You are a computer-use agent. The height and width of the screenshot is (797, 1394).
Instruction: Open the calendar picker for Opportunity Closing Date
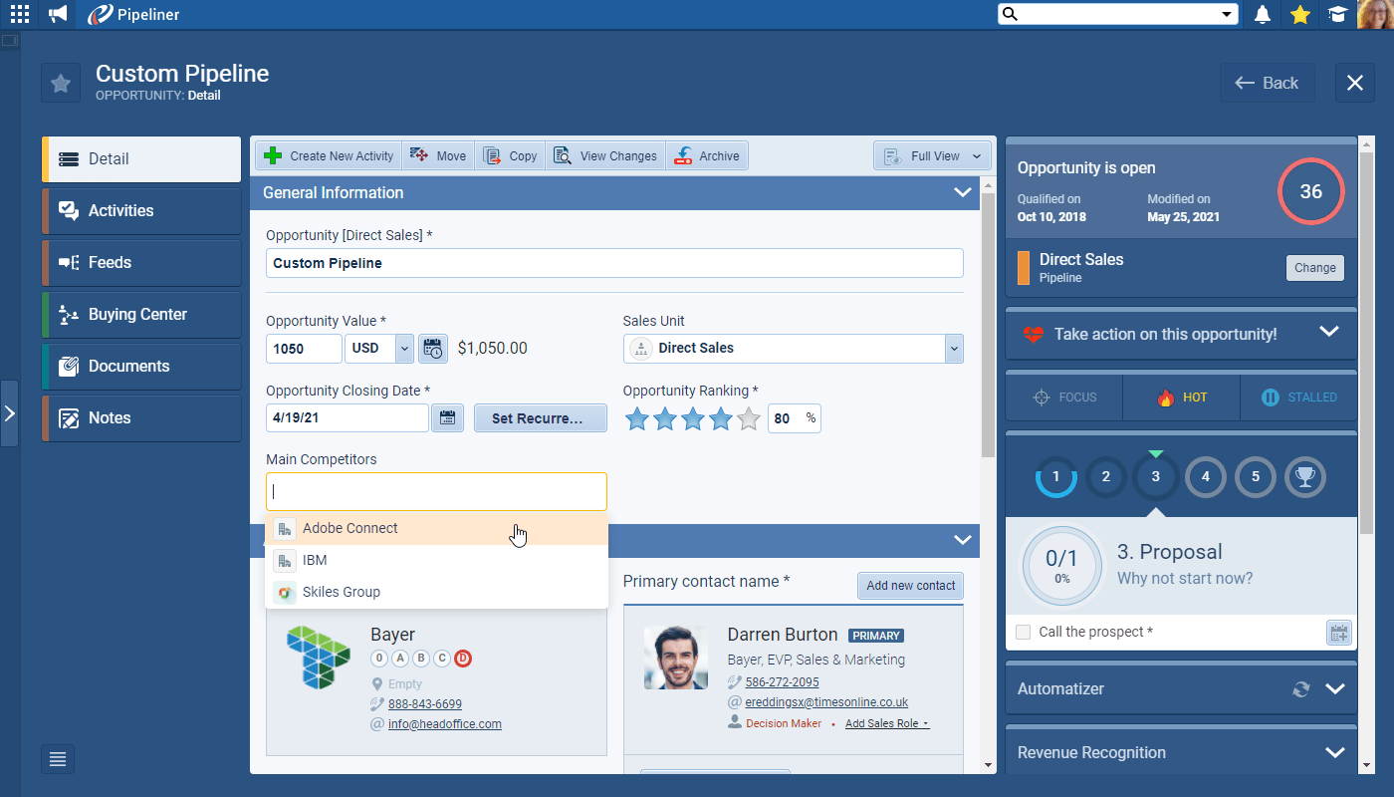(x=447, y=417)
